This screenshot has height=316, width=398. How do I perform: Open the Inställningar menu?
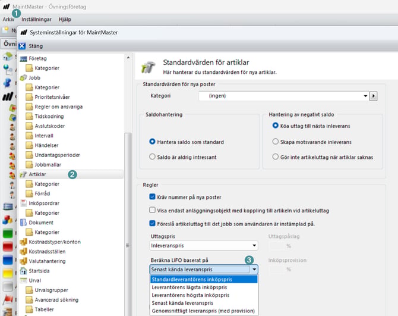click(36, 19)
